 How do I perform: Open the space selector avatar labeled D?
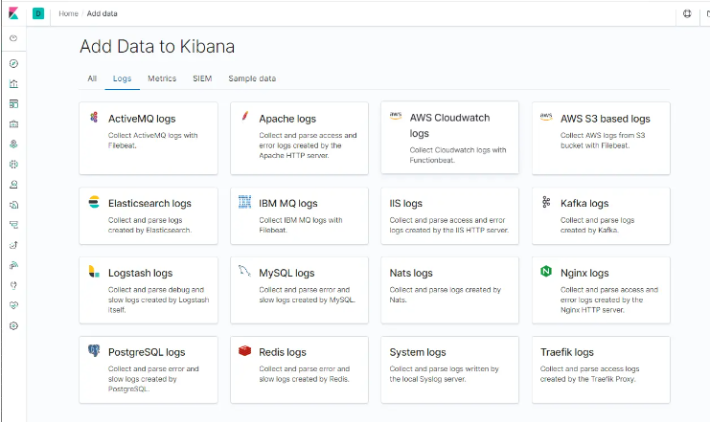(38, 13)
